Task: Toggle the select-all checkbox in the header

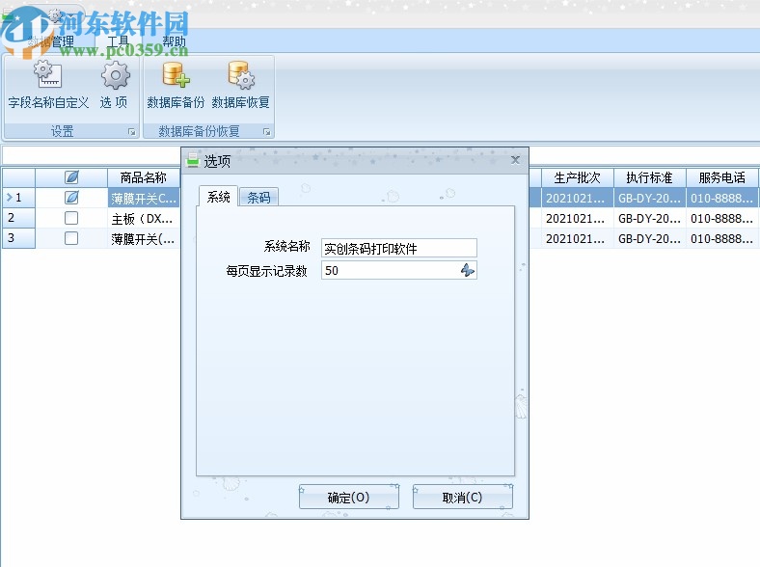Action: pos(71,177)
